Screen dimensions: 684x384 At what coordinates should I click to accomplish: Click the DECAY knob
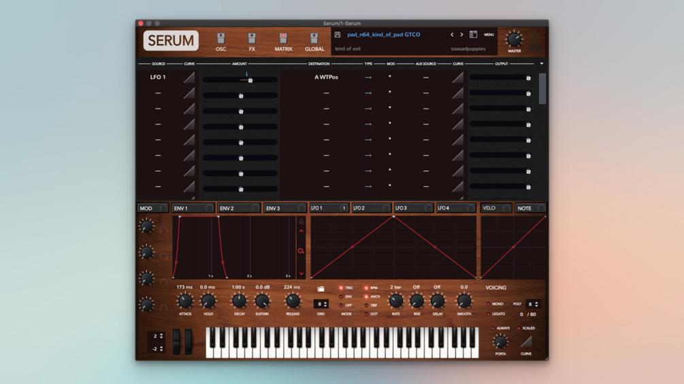tap(239, 301)
